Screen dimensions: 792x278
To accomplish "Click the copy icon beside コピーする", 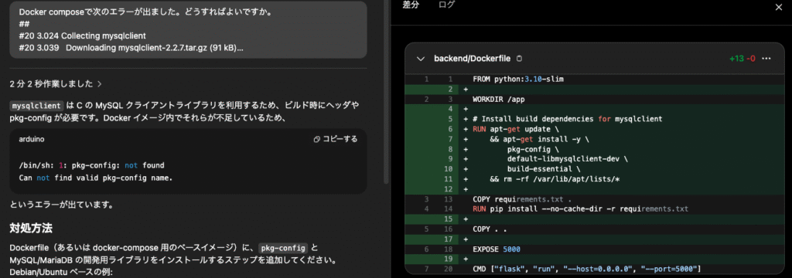I will (316, 139).
